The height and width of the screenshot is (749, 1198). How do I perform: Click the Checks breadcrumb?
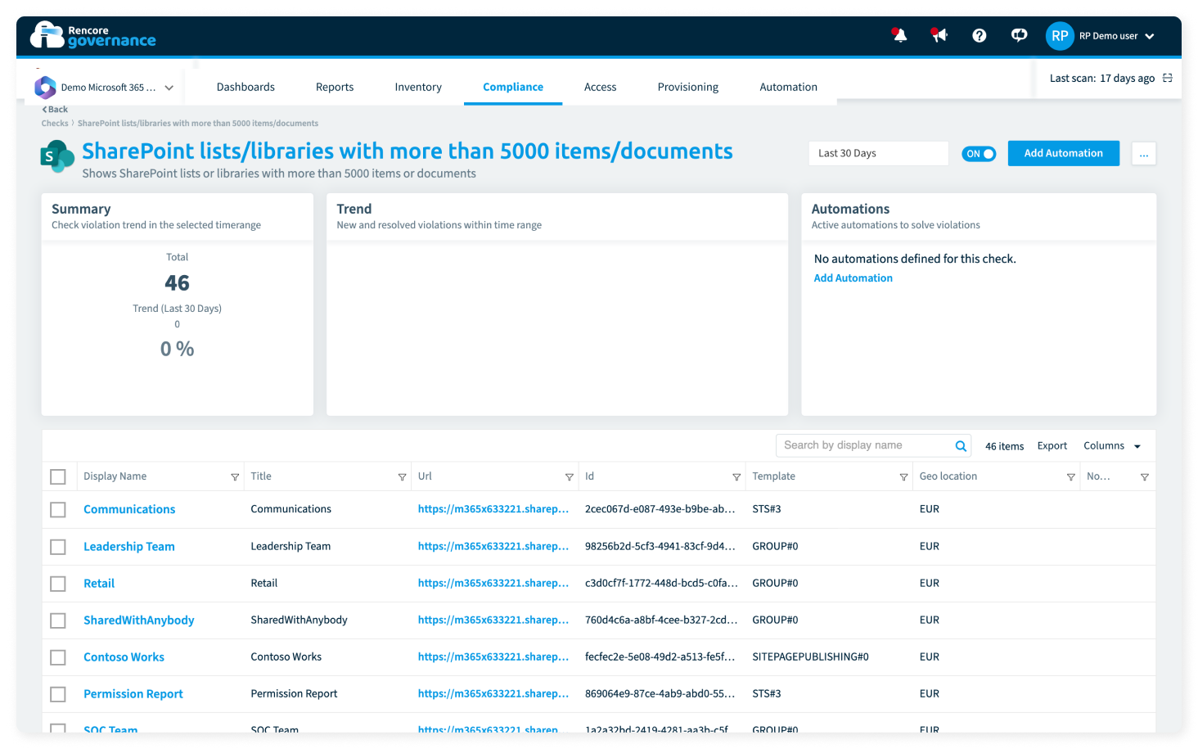[55, 124]
